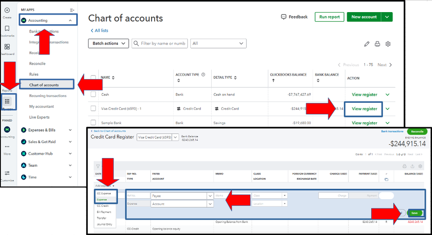Image resolution: width=432 pixels, height=235 pixels.
Task: Check the Visa Credit Card checkbox
Action: (x=93, y=108)
